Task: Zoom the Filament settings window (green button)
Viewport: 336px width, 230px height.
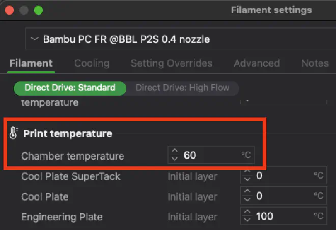Action: [39, 10]
